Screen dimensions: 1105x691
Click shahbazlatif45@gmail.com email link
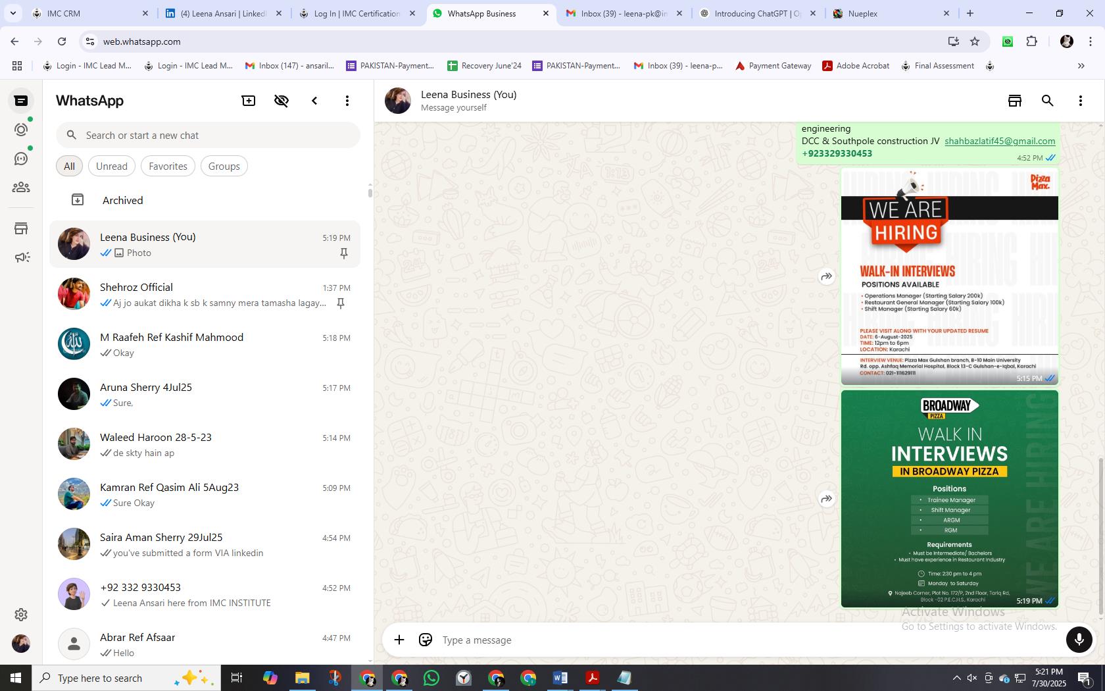(x=1000, y=141)
